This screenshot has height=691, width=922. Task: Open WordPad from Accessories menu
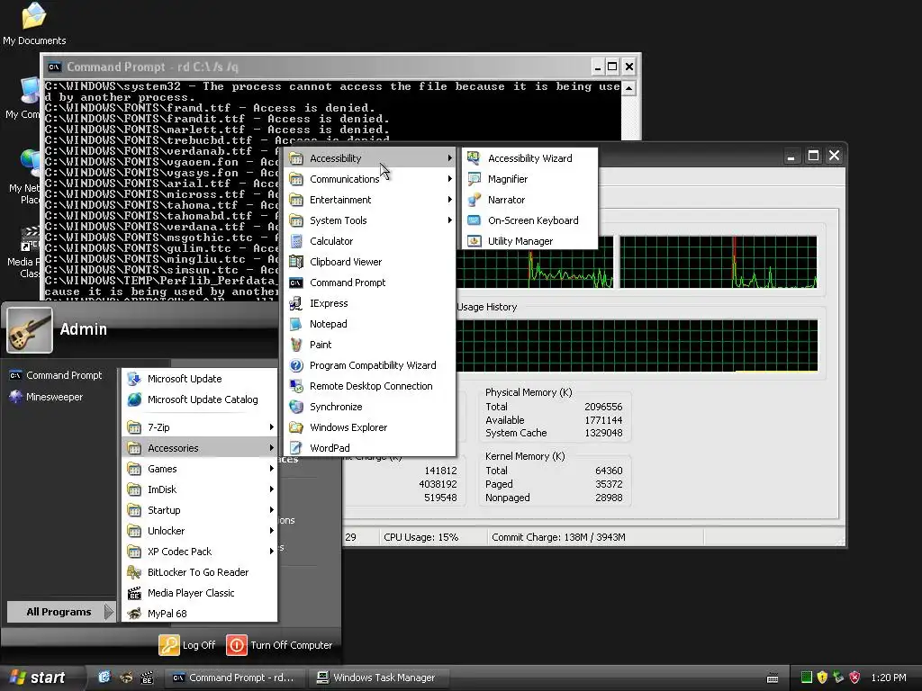tap(369, 448)
